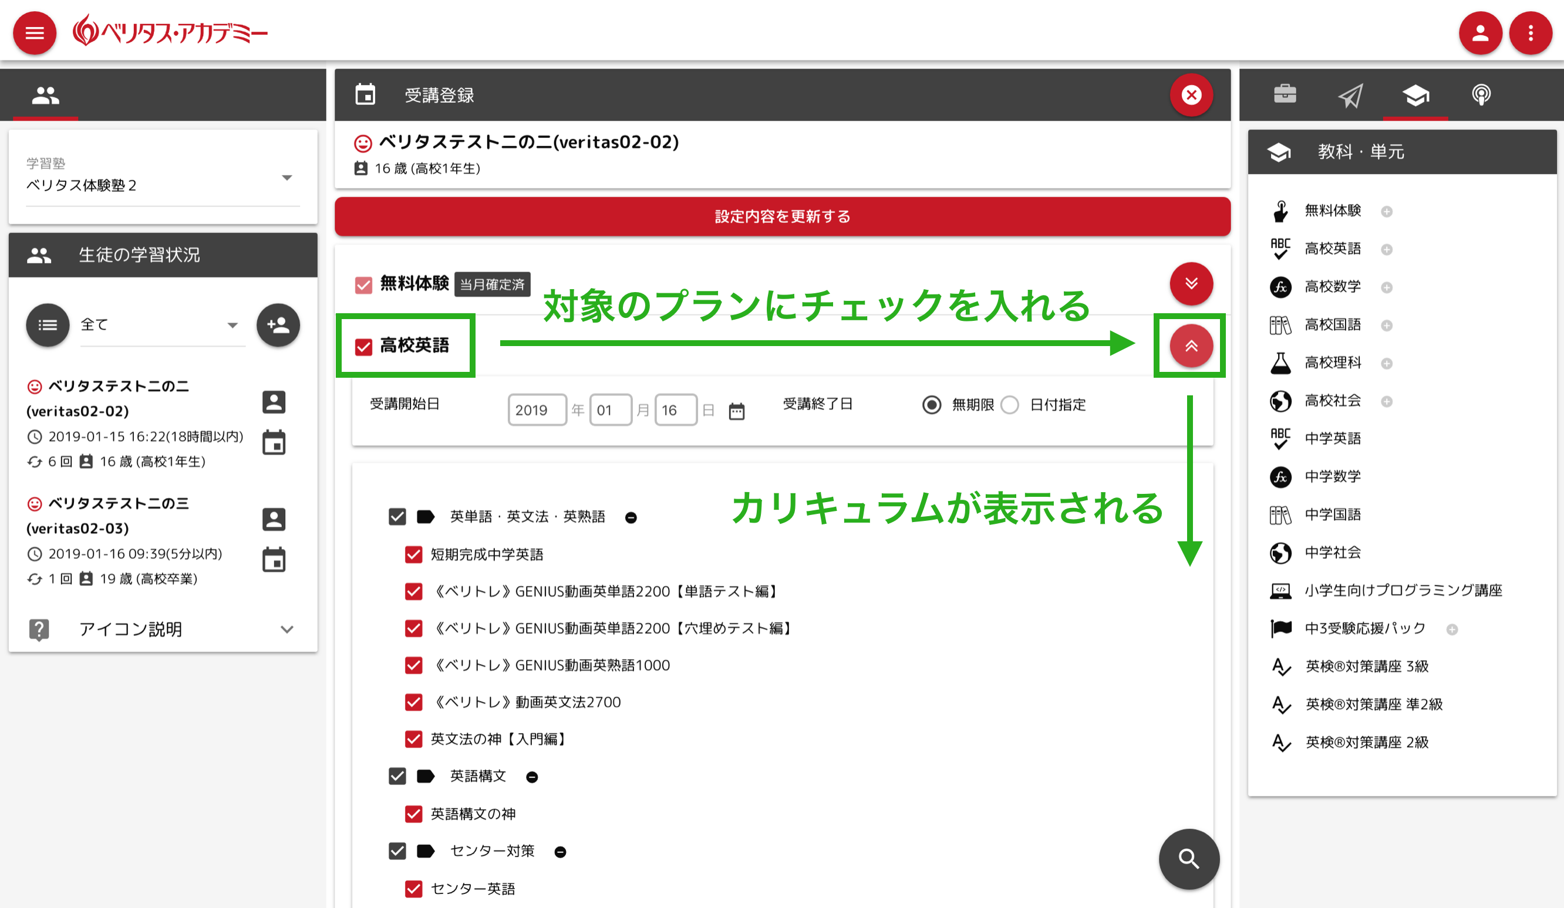Image resolution: width=1564 pixels, height=908 pixels.
Task: Open profile icon for veritas02-02 student
Action: coord(274,402)
